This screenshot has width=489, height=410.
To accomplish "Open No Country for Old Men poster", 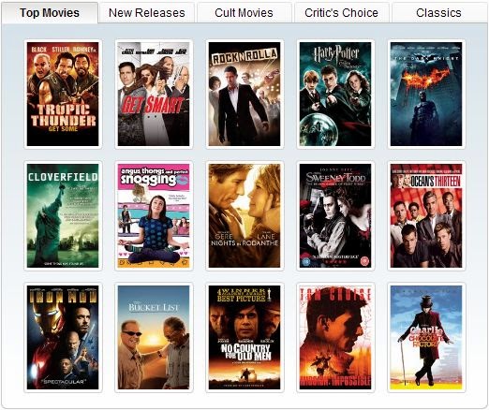I will click(244, 337).
